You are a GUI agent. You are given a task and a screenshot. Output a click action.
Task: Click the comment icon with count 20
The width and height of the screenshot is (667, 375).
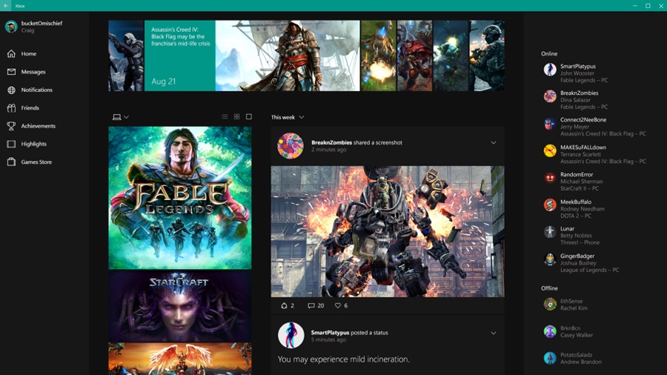(311, 305)
